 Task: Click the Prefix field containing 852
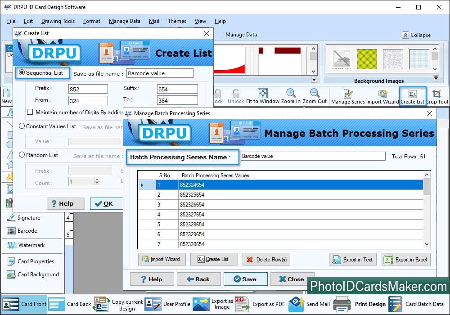pyautogui.click(x=88, y=89)
